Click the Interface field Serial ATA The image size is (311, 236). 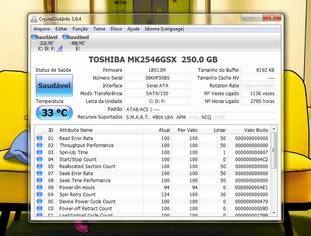[x=157, y=86]
